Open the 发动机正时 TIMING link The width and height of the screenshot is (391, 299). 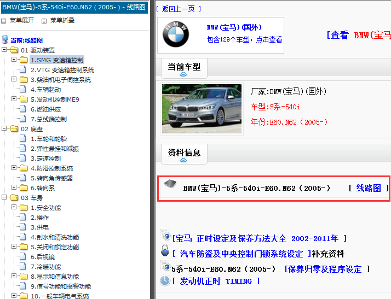point(216,281)
